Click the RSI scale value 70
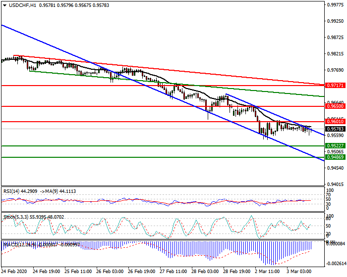The width and height of the screenshot is (347, 277). (x=328, y=195)
